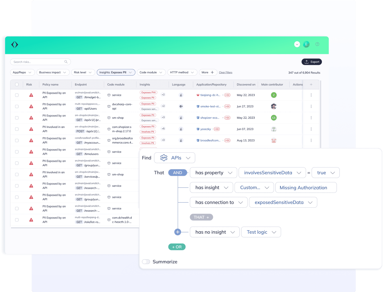
Task: Open the Find APIs dropdown
Action: point(174,158)
